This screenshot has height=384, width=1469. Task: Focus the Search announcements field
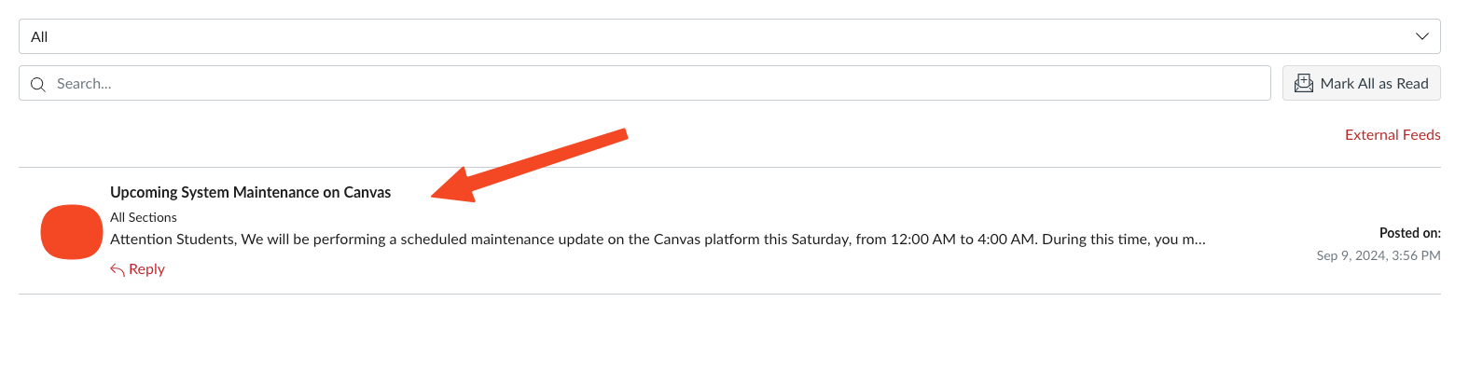tap(653, 84)
